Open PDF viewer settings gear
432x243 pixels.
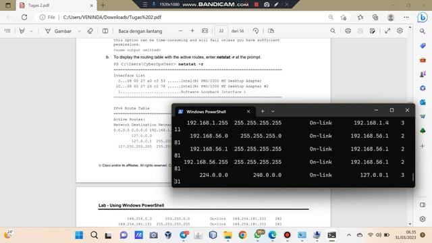tap(400, 31)
